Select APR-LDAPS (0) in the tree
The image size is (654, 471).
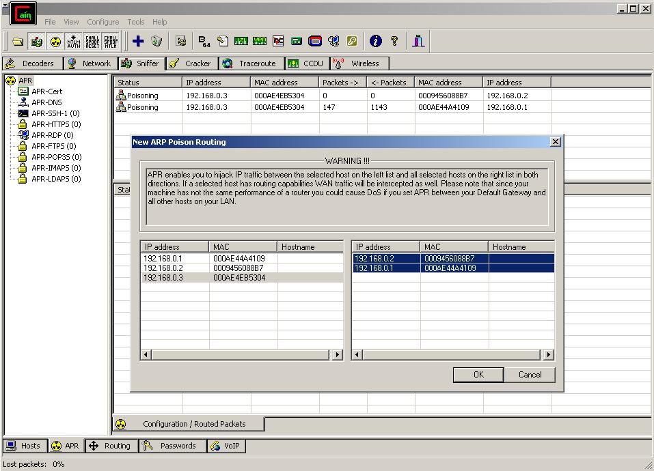[x=56, y=179]
